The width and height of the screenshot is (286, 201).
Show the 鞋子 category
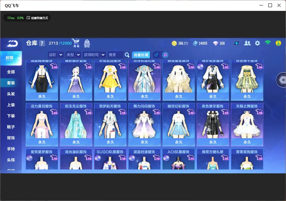click(x=11, y=127)
